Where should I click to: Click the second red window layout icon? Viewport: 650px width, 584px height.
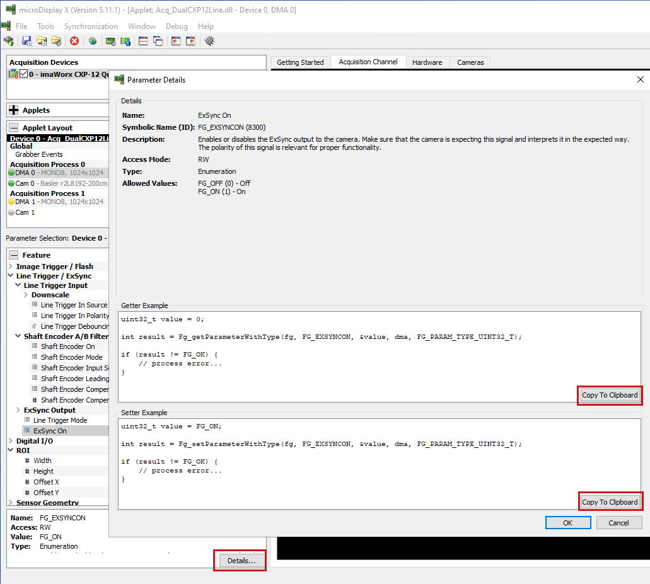click(190, 41)
